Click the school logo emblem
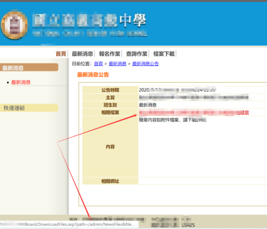Viewport: 267px width, 229px height. coord(14,25)
